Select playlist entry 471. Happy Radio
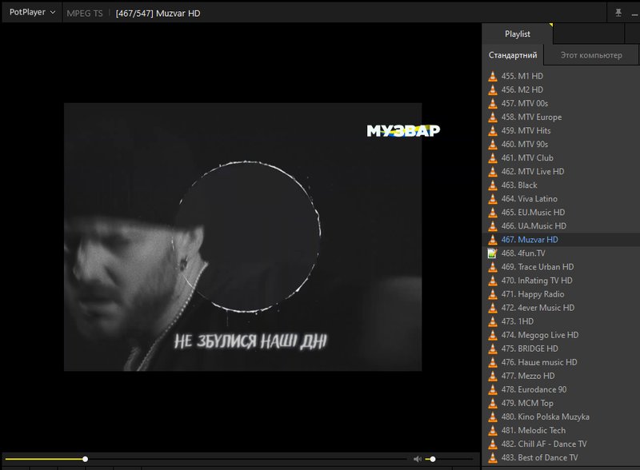The width and height of the screenshot is (640, 470). point(561,294)
